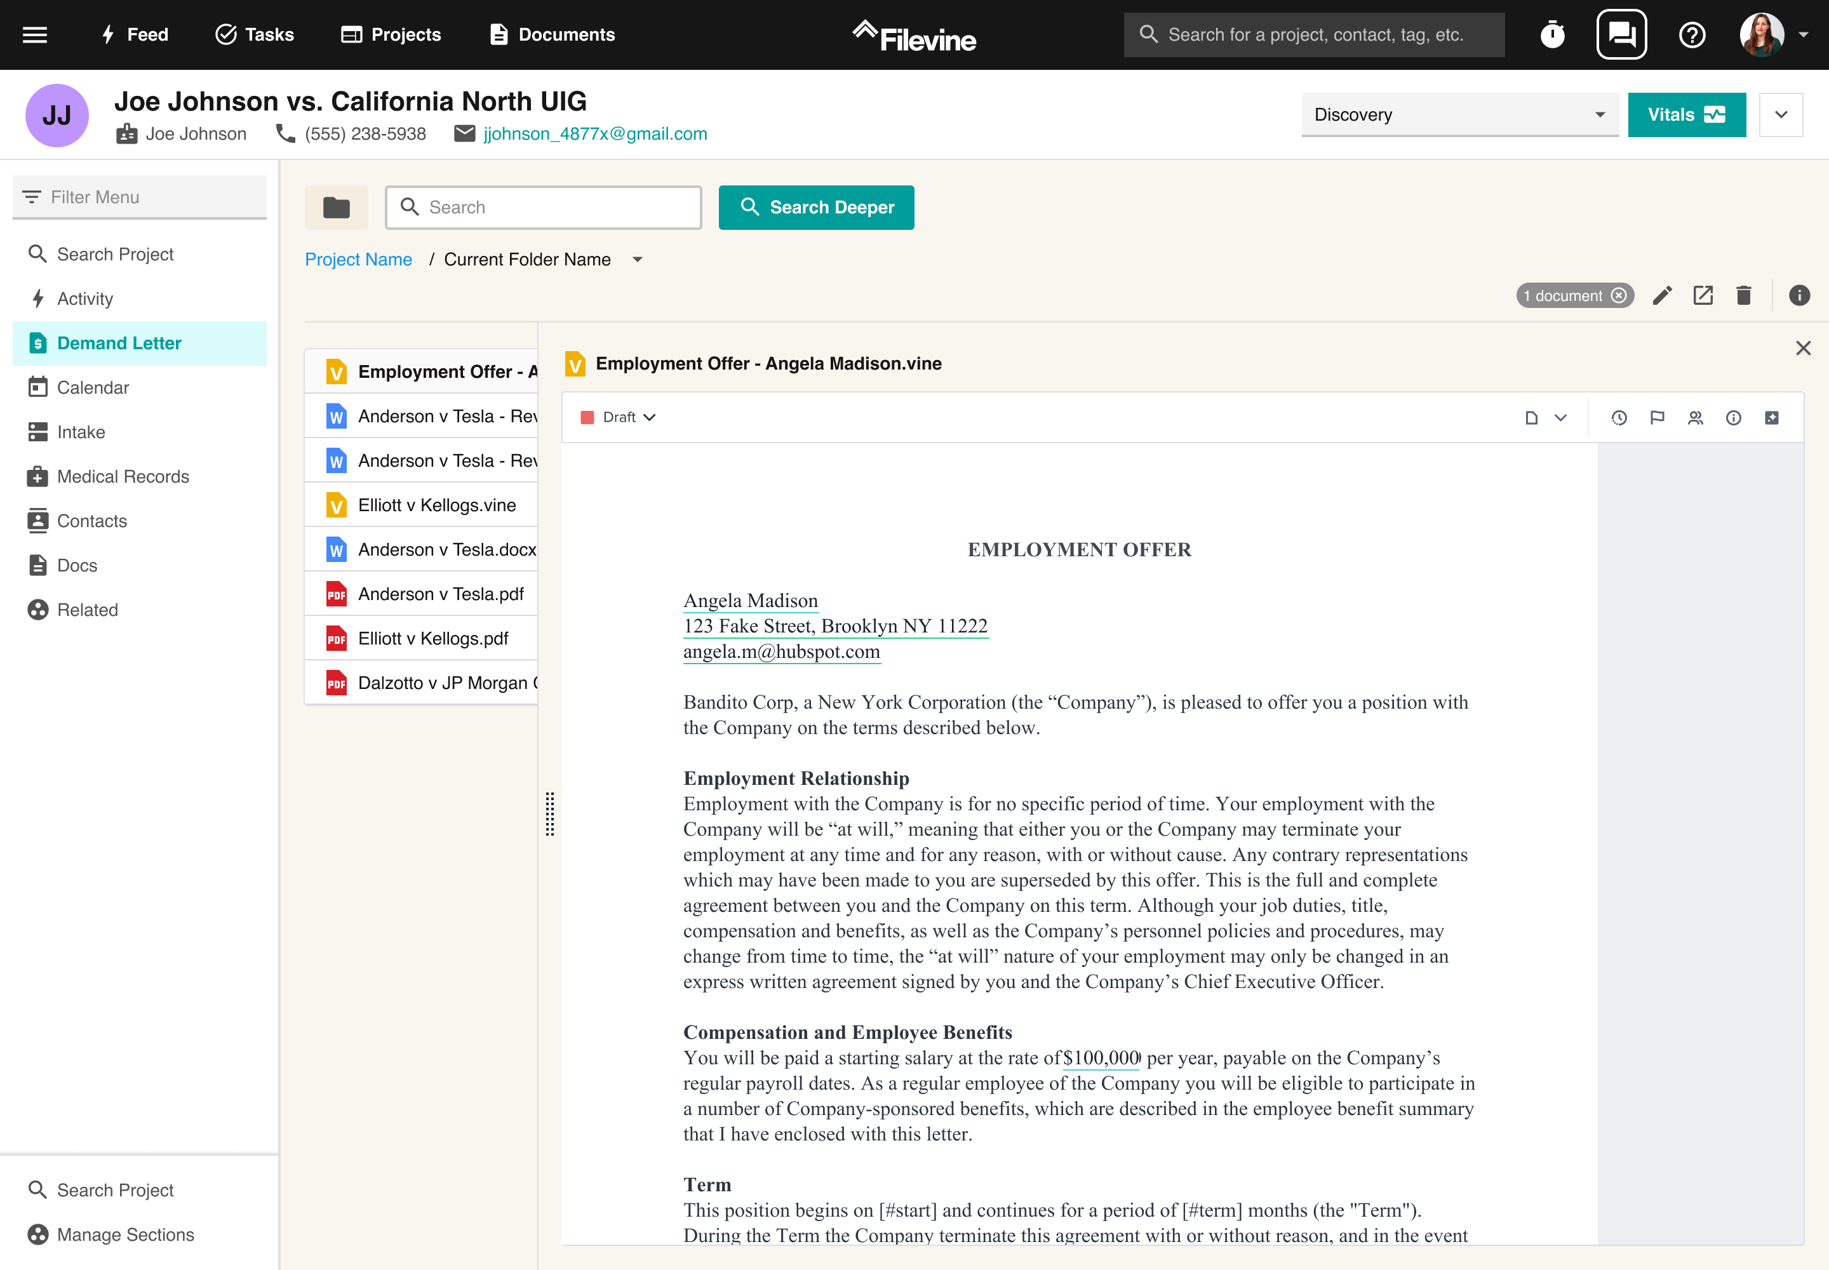Select Related in the sidebar
Image resolution: width=1829 pixels, height=1270 pixels.
(140, 610)
